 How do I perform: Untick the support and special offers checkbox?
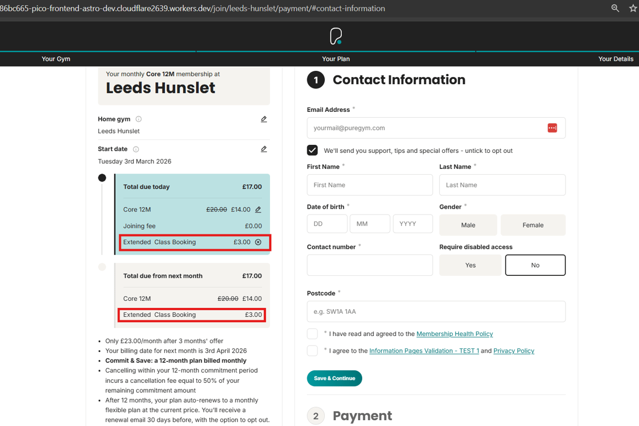coord(313,150)
